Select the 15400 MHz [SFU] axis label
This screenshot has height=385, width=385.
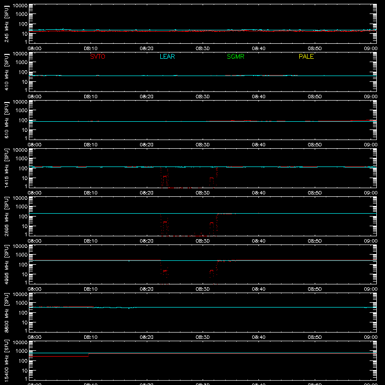pos(7,360)
